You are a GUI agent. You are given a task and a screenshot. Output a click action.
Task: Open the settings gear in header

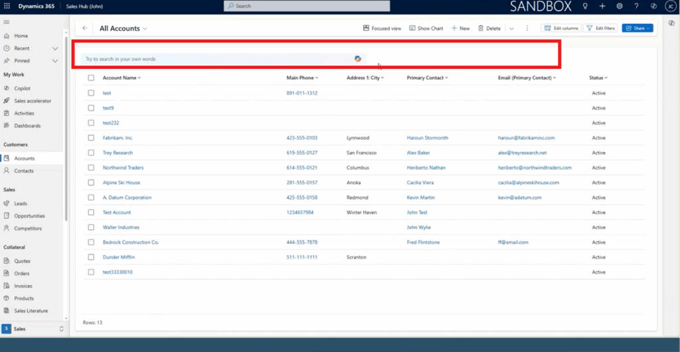tap(620, 6)
